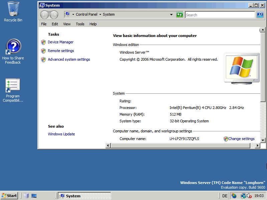Expand the arrow between Control Panel and System

[x=100, y=15]
